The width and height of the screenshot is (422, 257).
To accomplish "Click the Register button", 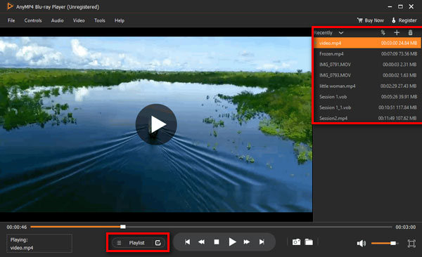I will [404, 20].
